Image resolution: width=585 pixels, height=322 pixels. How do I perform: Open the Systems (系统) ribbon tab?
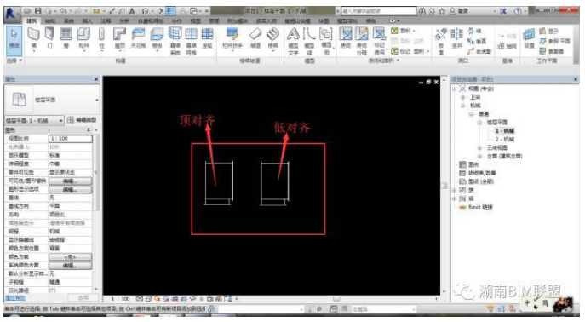(x=69, y=21)
